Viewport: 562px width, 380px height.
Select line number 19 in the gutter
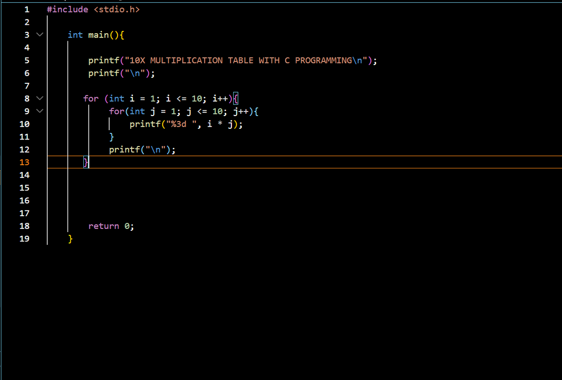point(24,239)
